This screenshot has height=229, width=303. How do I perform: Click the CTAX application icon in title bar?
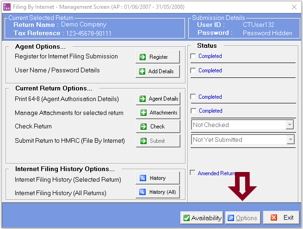click(7, 7)
